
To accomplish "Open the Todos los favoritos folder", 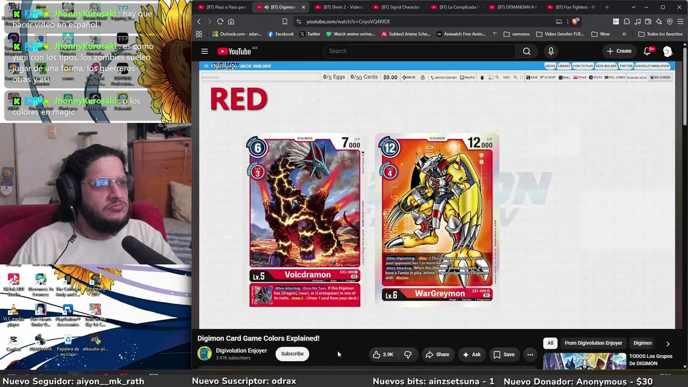I will click(660, 34).
